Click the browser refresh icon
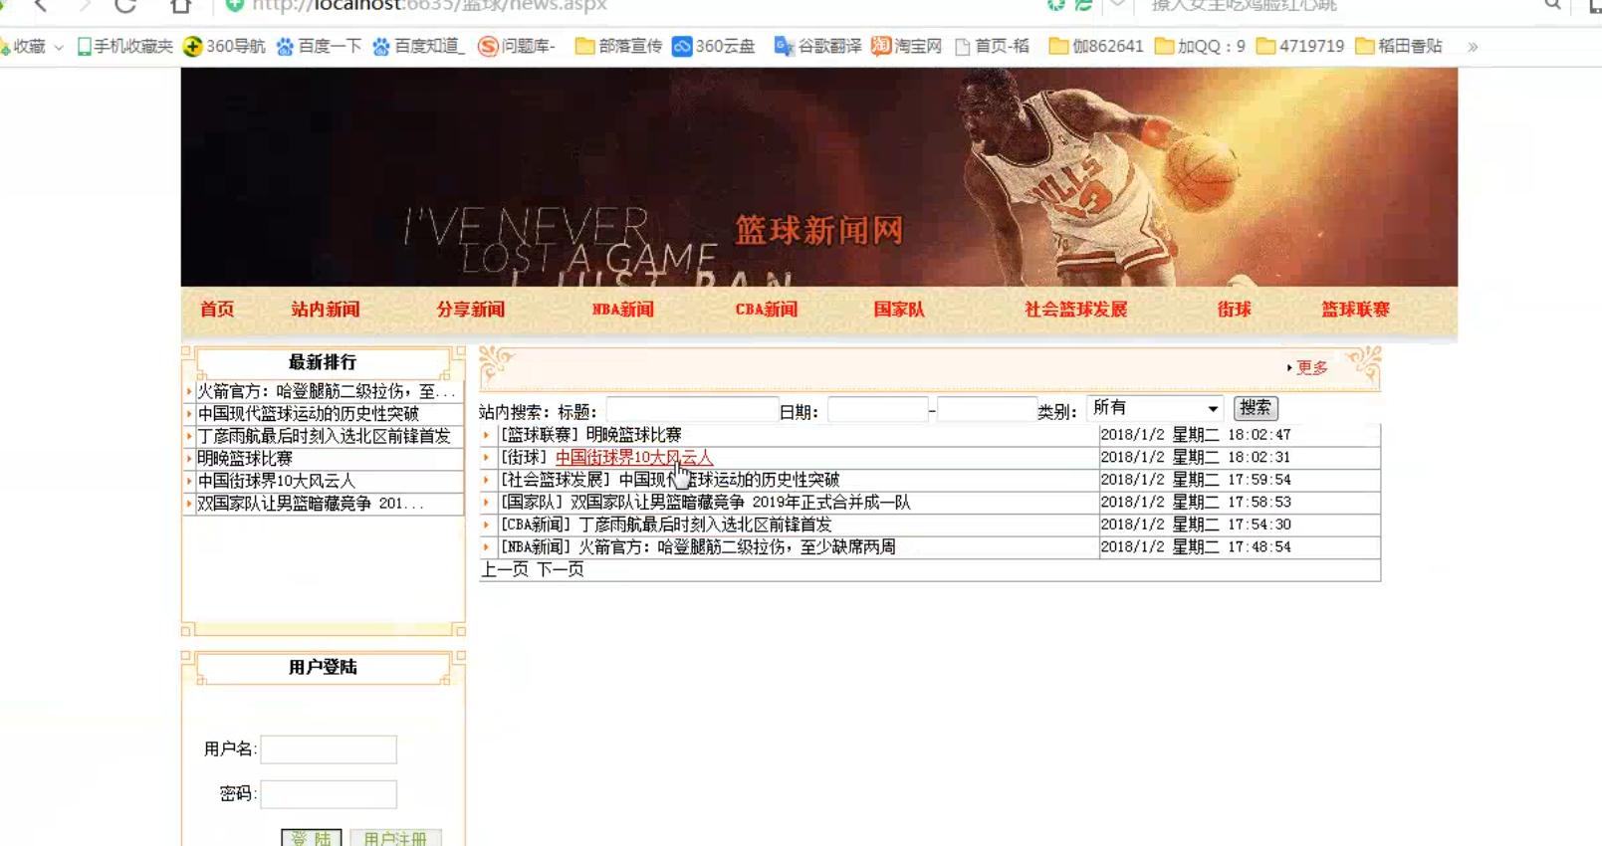The image size is (1602, 846). pos(125,6)
